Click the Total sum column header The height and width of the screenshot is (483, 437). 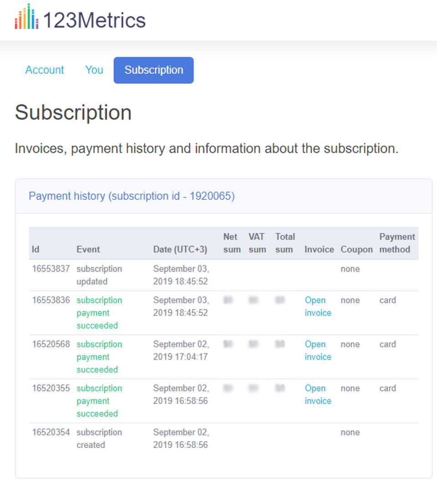(x=285, y=243)
